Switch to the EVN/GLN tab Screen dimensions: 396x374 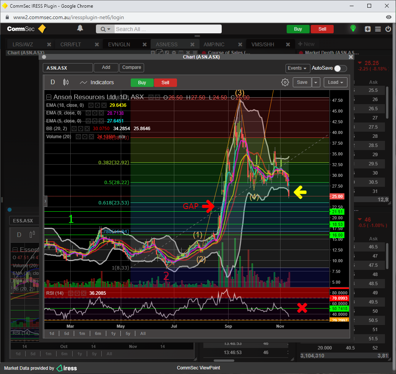119,44
